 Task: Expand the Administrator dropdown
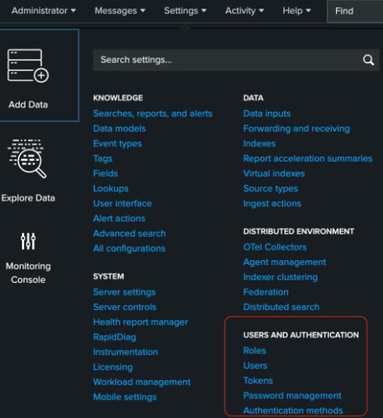[x=43, y=11]
